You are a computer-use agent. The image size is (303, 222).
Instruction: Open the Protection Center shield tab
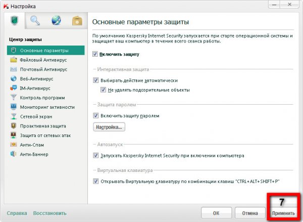(x=14, y=21)
